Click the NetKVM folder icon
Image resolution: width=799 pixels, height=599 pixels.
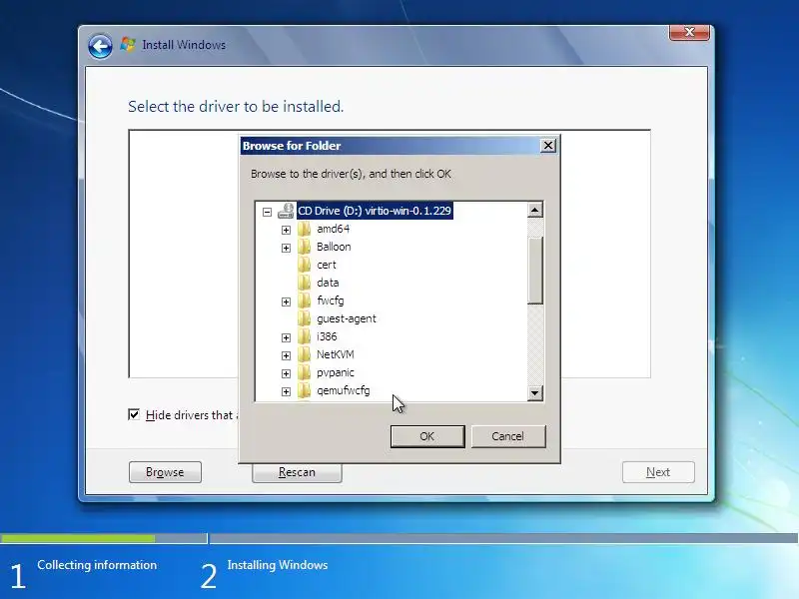coord(305,354)
